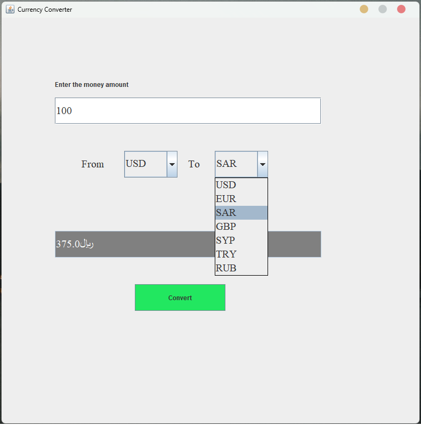The image size is (421, 426).
Task: Select USD from the open currency list
Action: click(x=241, y=185)
